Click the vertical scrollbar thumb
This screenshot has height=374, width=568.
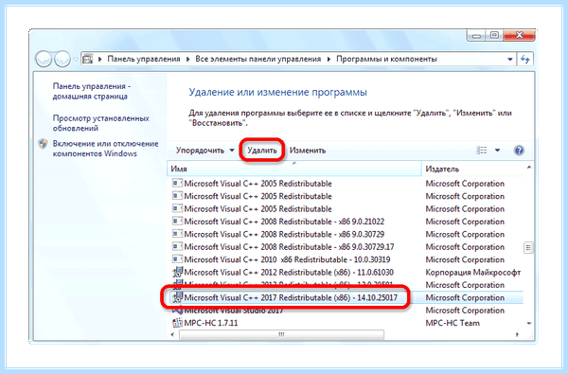pyautogui.click(x=528, y=247)
